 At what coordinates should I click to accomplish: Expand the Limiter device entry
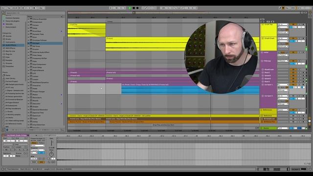[x=28, y=76]
